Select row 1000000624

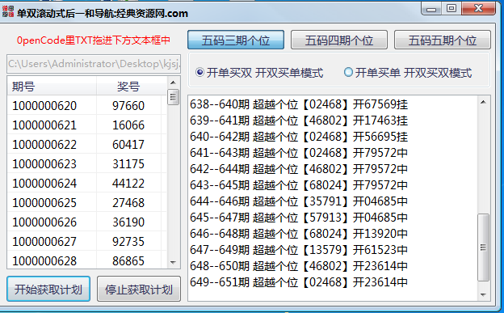click(86, 183)
